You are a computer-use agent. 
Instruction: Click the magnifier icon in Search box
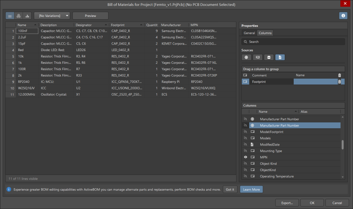click(x=245, y=42)
